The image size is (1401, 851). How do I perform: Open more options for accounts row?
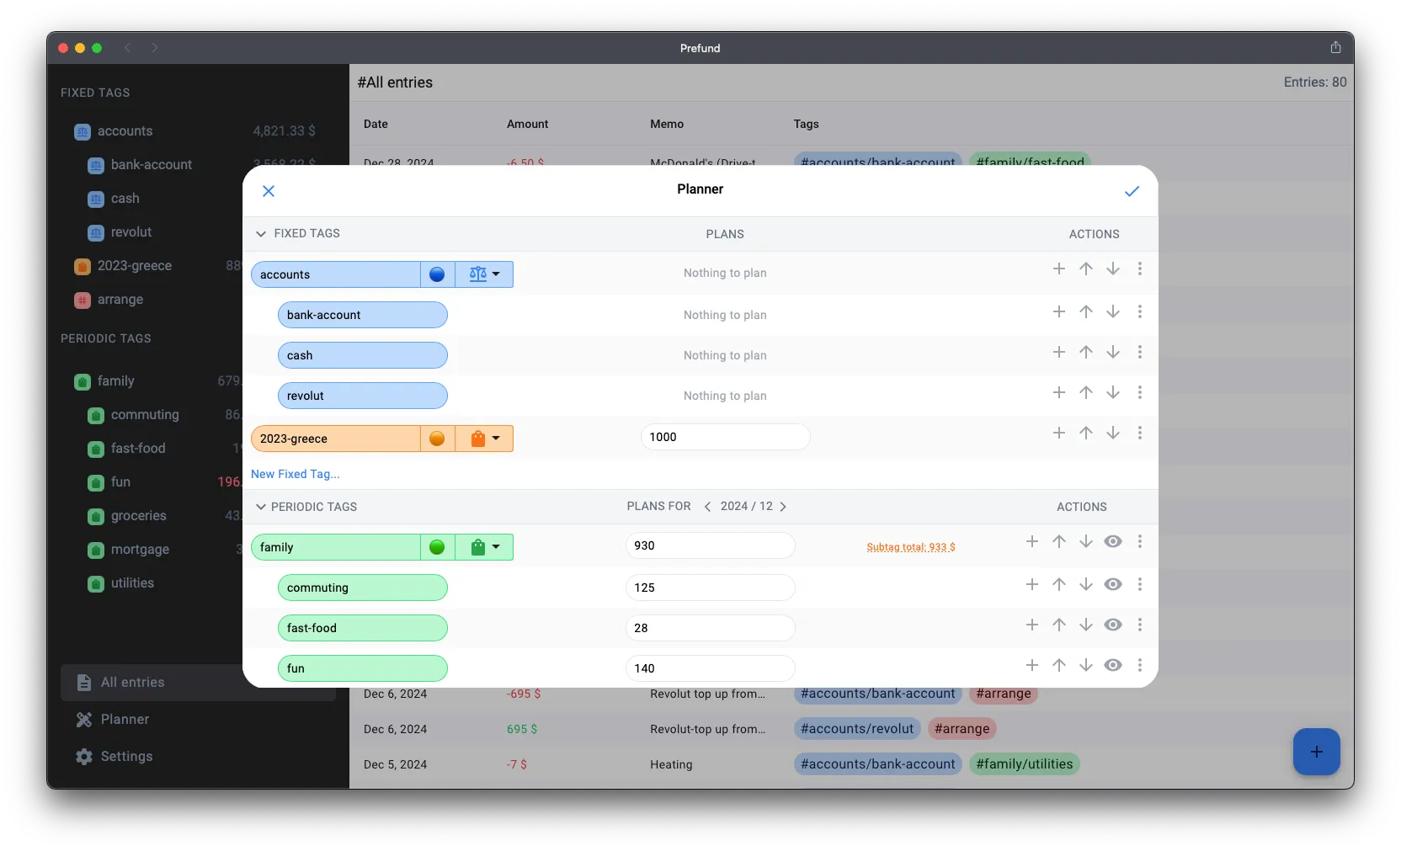coord(1140,269)
